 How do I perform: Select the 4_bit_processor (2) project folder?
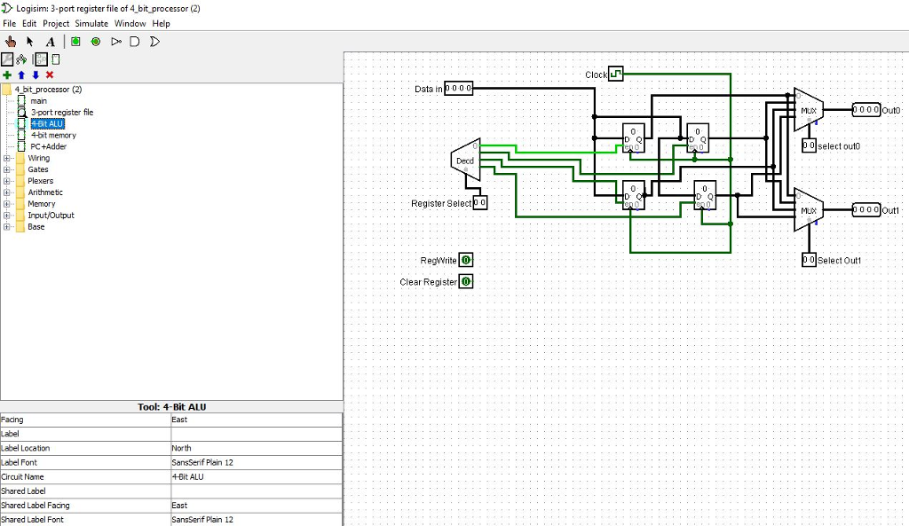coord(48,90)
